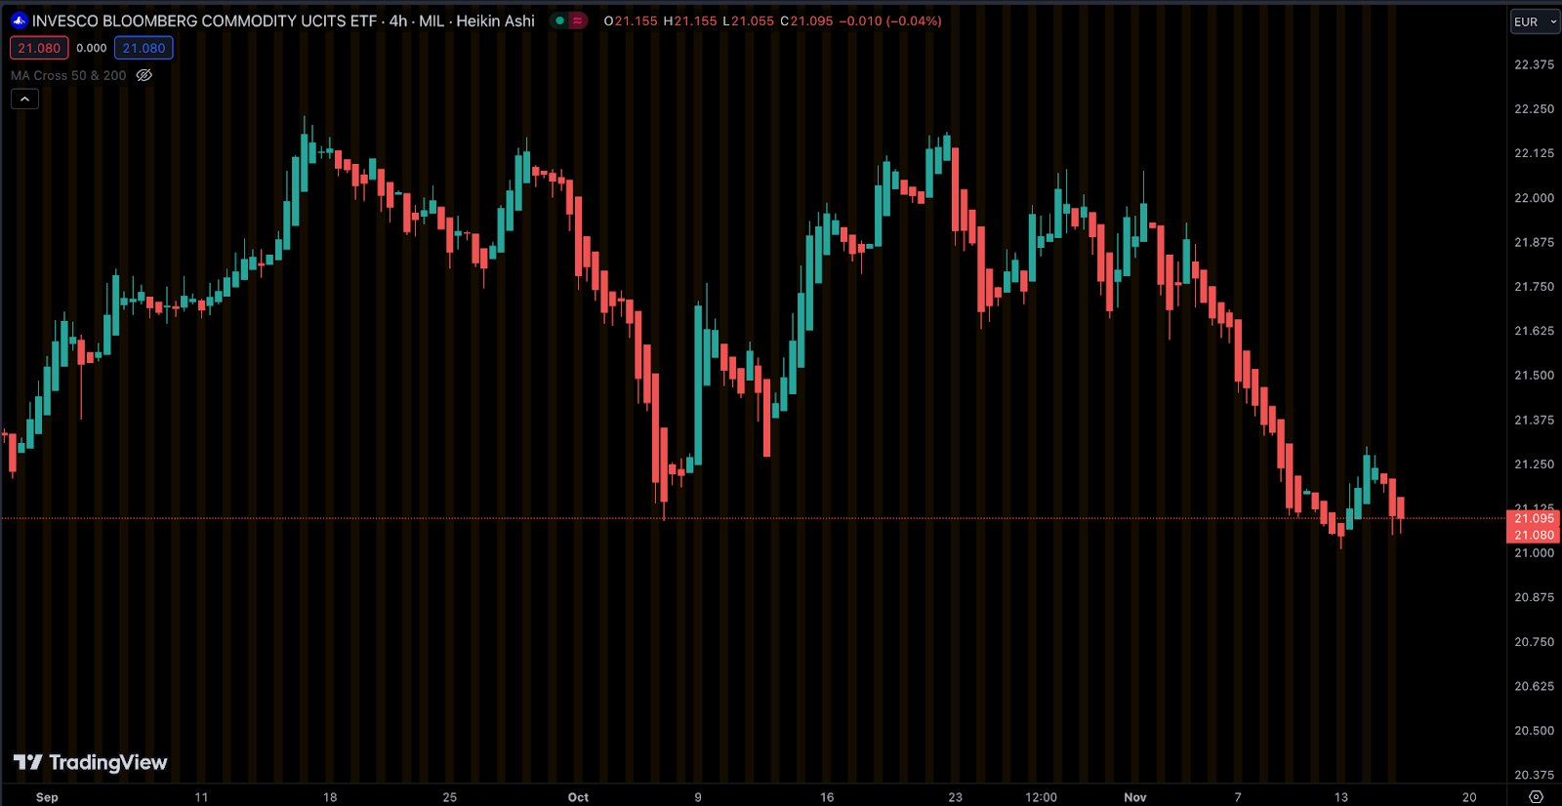Viewport: 1562px width, 806px height.
Task: Click the 21.500 price axis label
Action: (x=1534, y=375)
